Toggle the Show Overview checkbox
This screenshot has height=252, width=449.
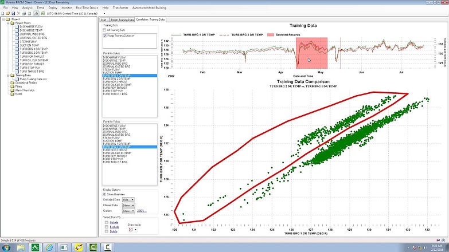104,194
